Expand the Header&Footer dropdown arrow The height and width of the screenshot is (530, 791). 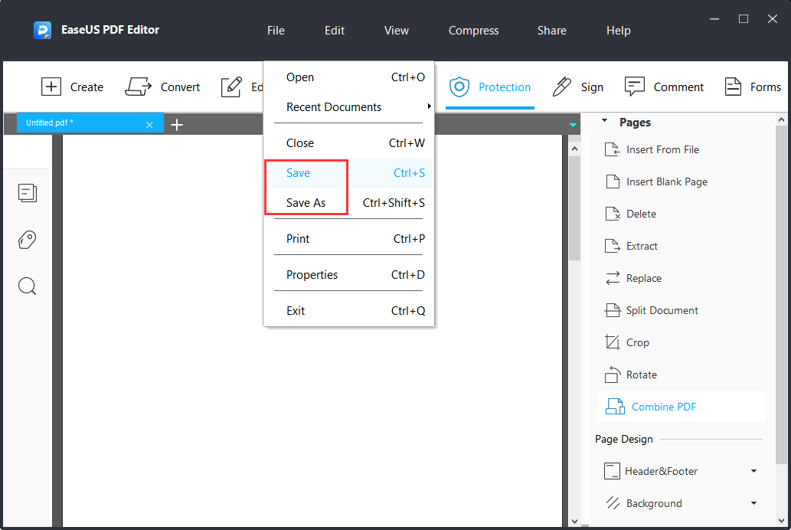(x=753, y=471)
